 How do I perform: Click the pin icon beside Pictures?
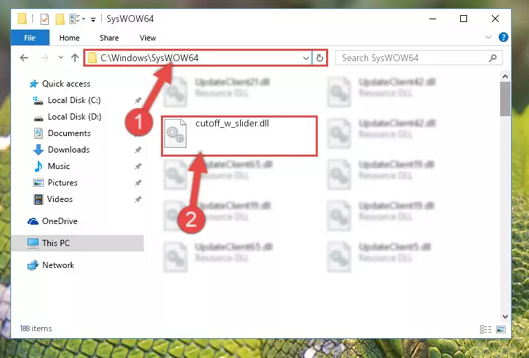(138, 183)
